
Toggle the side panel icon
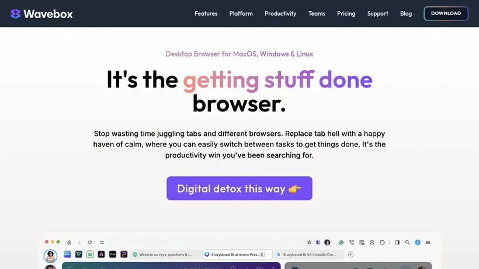[397, 243]
